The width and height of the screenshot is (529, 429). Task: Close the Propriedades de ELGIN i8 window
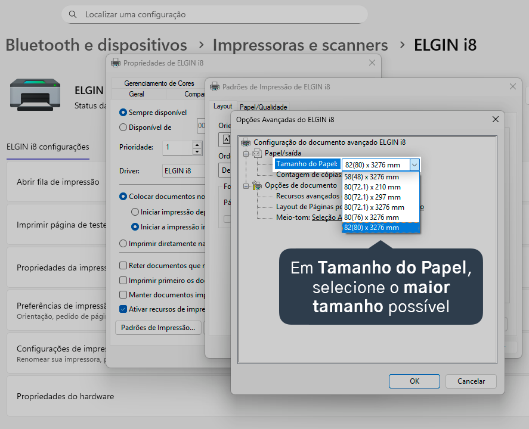372,63
